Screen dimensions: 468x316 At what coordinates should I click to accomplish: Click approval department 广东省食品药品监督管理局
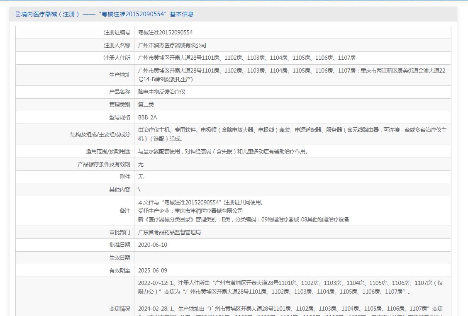[x=169, y=232]
